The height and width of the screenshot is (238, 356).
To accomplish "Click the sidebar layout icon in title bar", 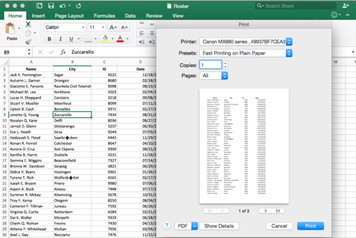I will (x=39, y=6).
